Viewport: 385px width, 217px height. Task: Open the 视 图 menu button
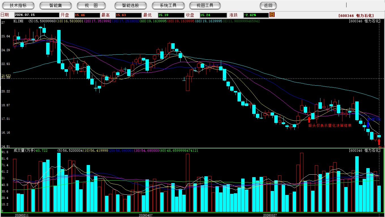91,5
